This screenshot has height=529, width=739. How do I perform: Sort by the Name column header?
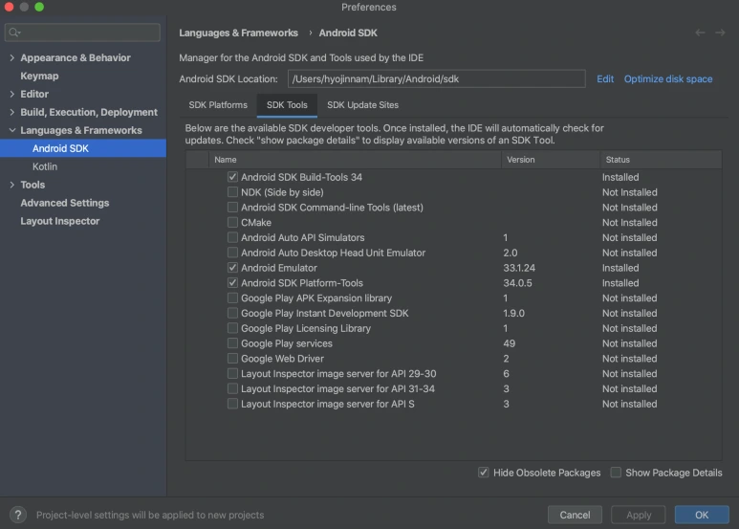pyautogui.click(x=355, y=160)
